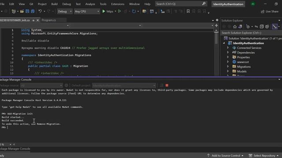Open the View menu
The width and height of the screenshot is (282, 158).
click(22, 4)
